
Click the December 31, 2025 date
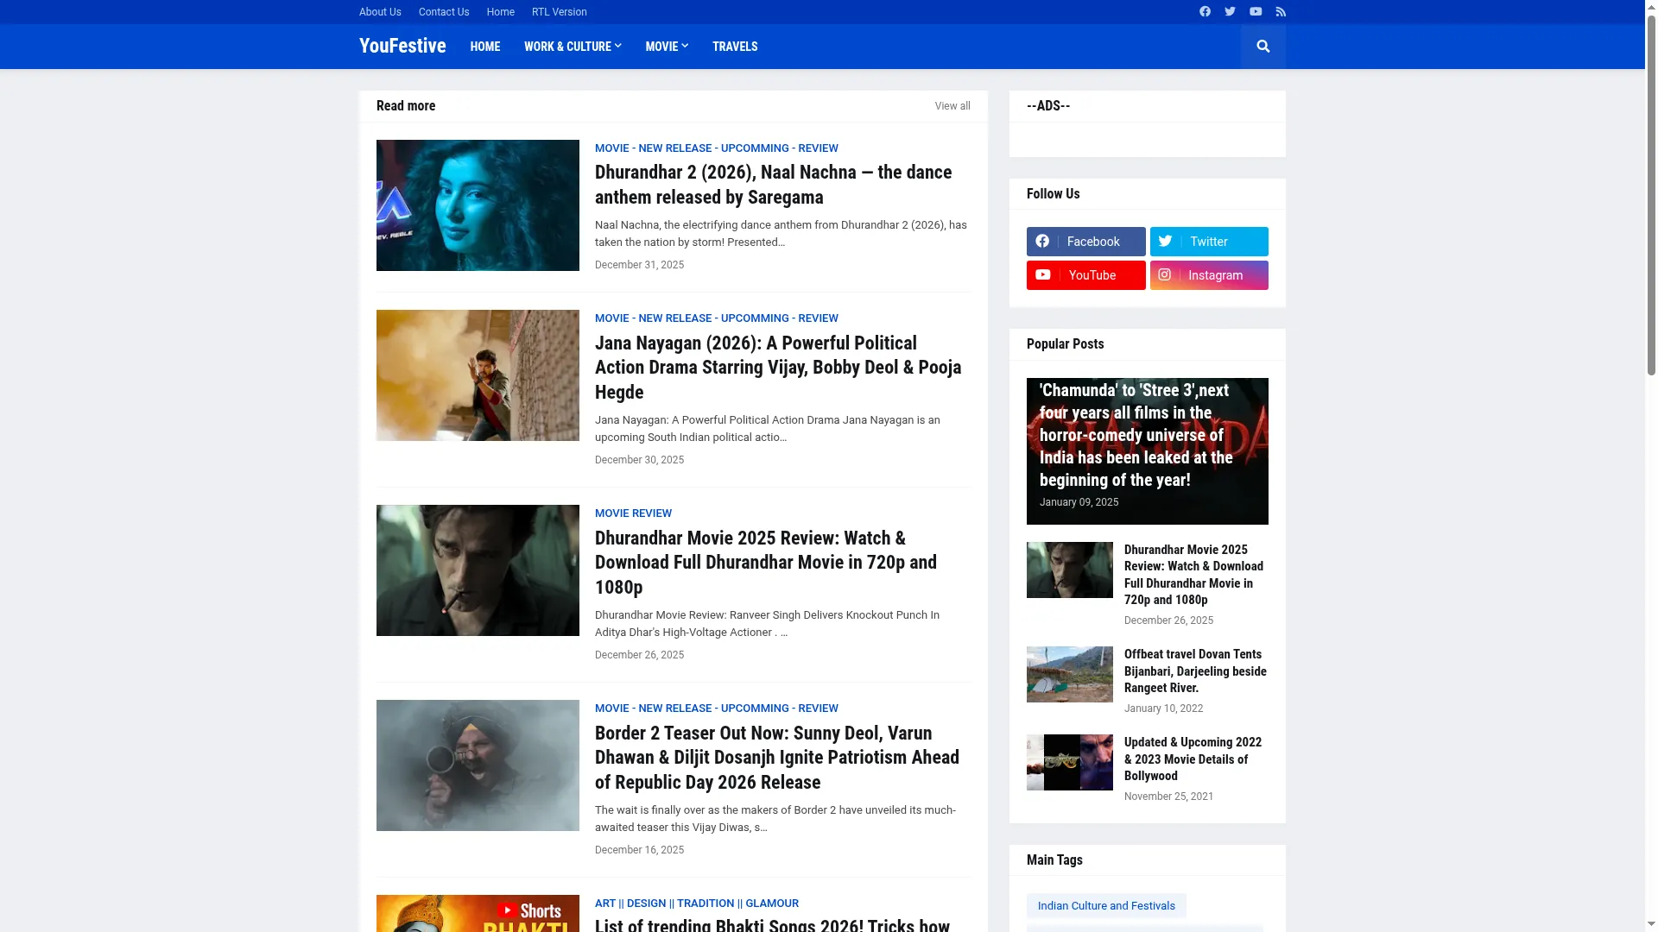click(639, 265)
